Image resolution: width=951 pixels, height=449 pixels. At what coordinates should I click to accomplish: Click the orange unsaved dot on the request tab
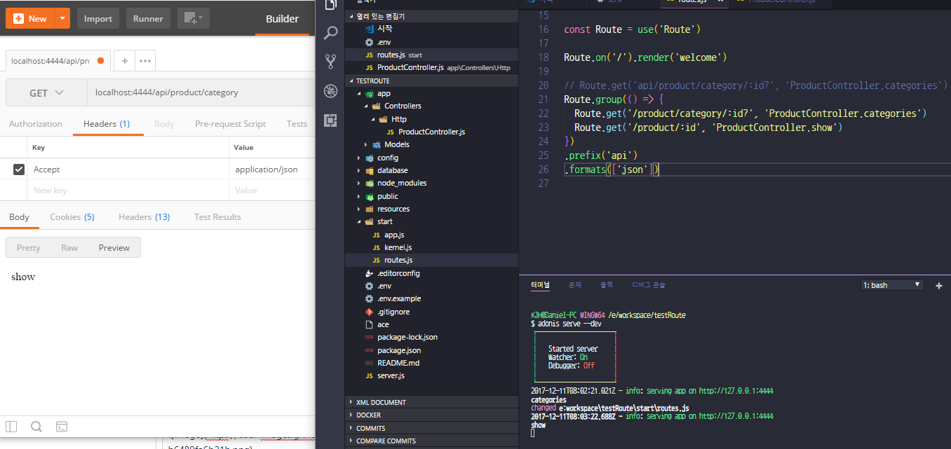[100, 61]
